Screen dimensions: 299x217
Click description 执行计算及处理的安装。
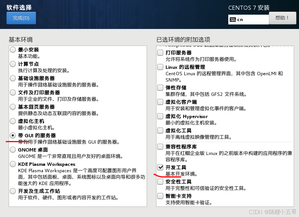[x=44, y=71]
